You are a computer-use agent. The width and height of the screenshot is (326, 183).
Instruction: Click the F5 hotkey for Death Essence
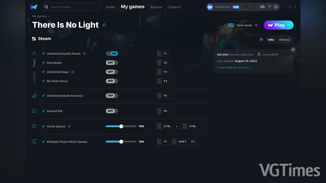pos(163,95)
